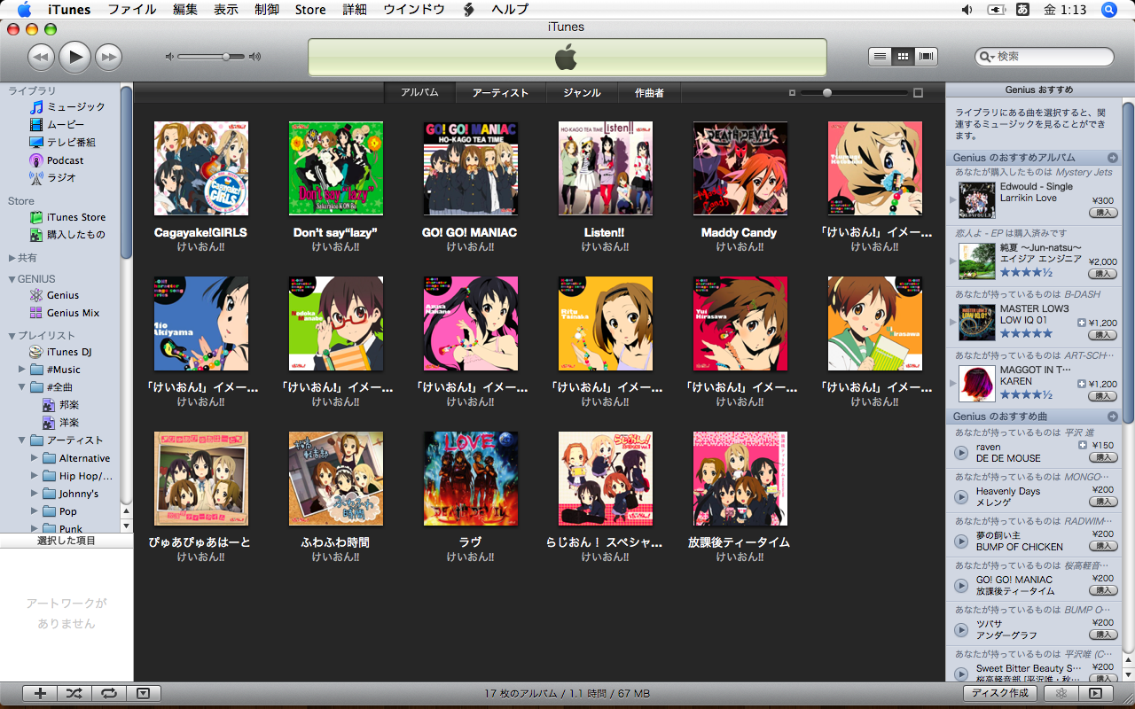Screen dimensions: 1135x709
Task: Hide the Genius sidebar button
Action: 1095,694
